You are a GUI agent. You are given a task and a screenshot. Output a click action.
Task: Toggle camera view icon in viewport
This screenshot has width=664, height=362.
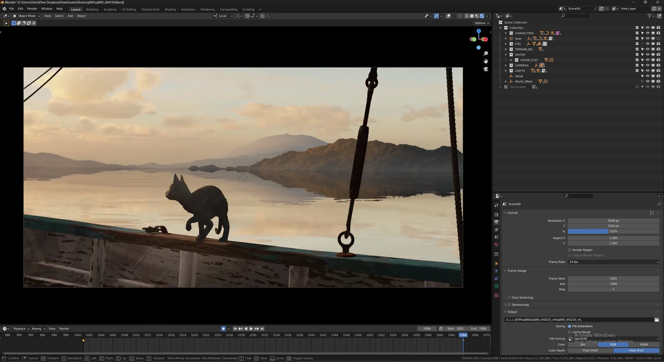[486, 69]
